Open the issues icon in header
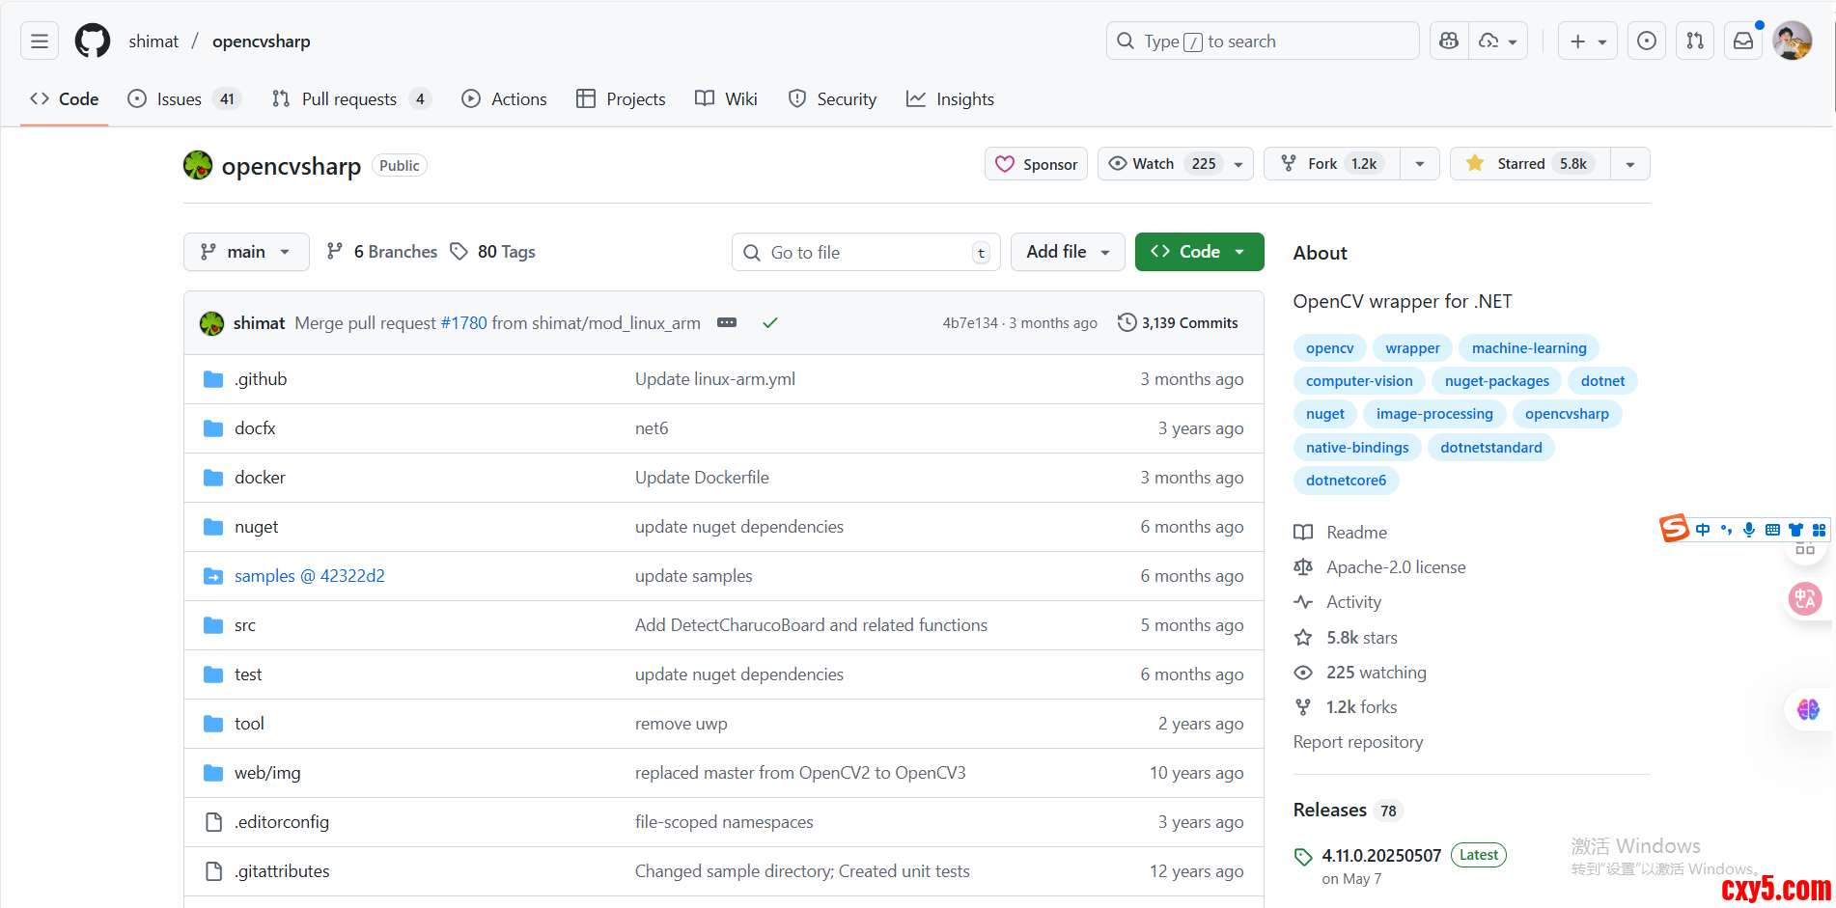Image resolution: width=1836 pixels, height=908 pixels. pyautogui.click(x=1647, y=41)
